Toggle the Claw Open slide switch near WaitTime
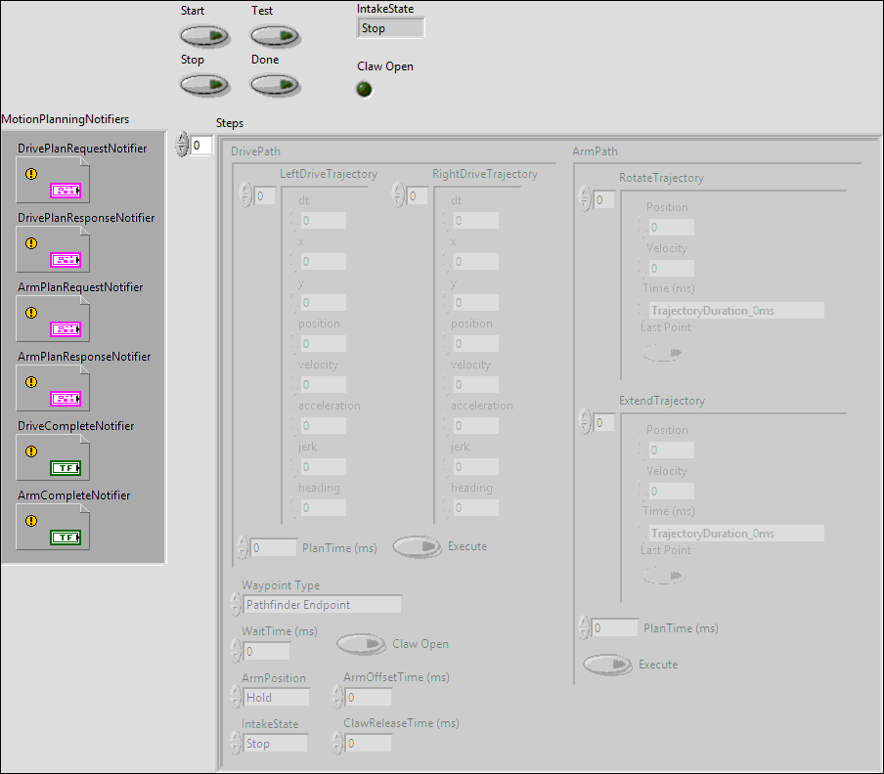Viewport: 884px width, 774px height. (x=361, y=644)
